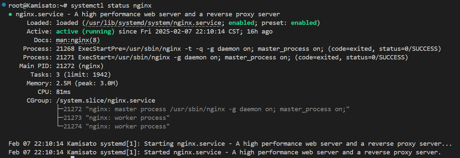Click the ExecStartPre process 21268 line

click(x=232, y=49)
